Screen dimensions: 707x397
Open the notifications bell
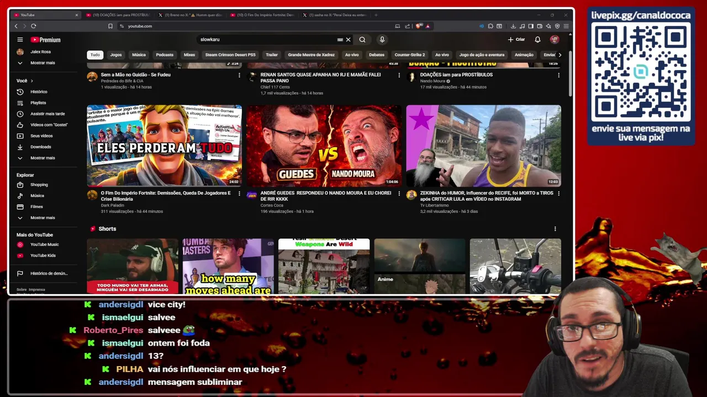pyautogui.click(x=537, y=40)
